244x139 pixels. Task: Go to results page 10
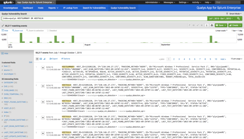point(216,59)
